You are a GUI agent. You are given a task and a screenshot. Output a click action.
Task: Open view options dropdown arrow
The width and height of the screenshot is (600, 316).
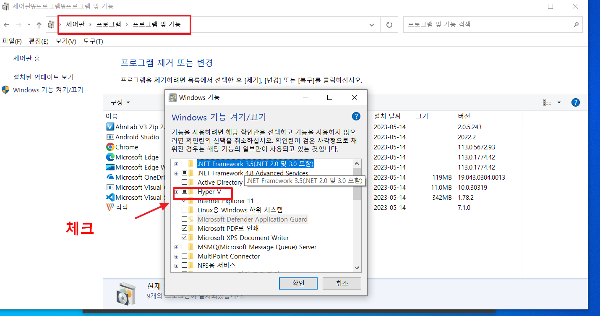pyautogui.click(x=559, y=102)
